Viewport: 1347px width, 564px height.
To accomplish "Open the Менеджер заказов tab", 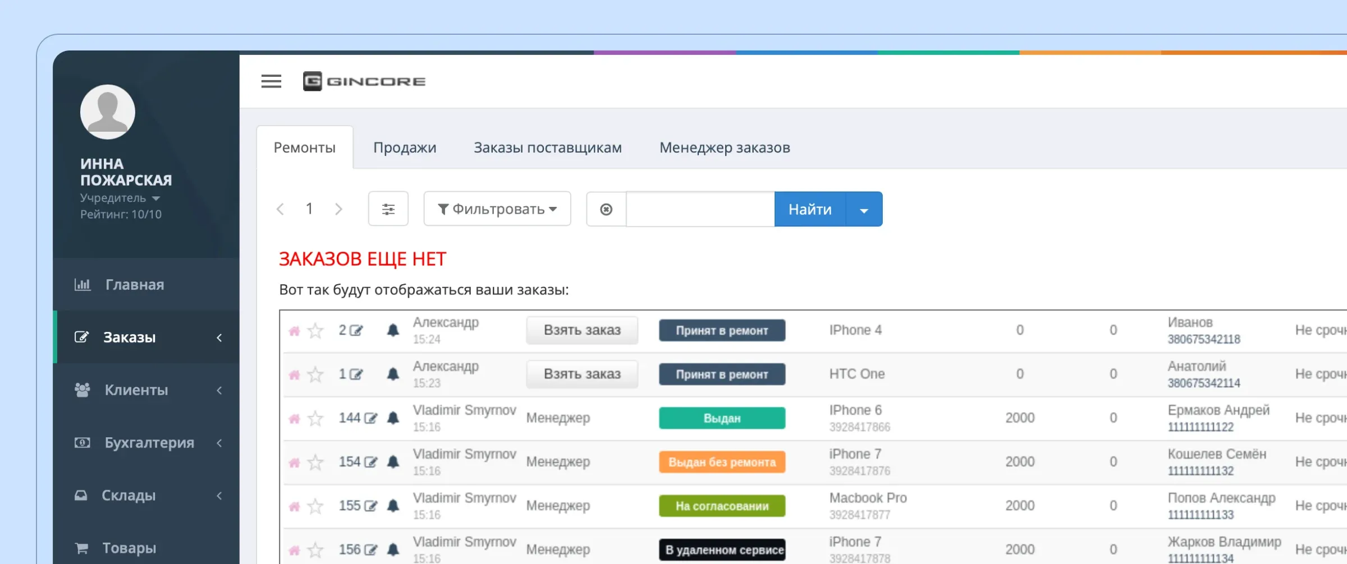I will pos(724,147).
